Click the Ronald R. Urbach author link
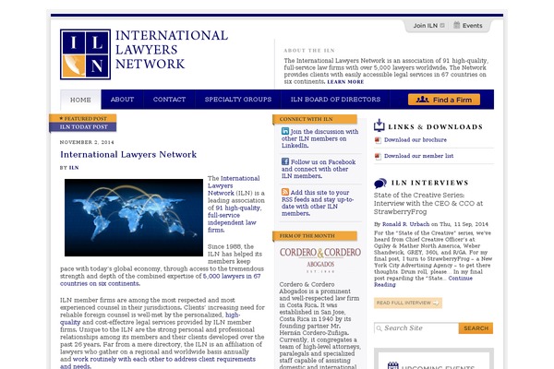554x369 pixels. [405, 224]
